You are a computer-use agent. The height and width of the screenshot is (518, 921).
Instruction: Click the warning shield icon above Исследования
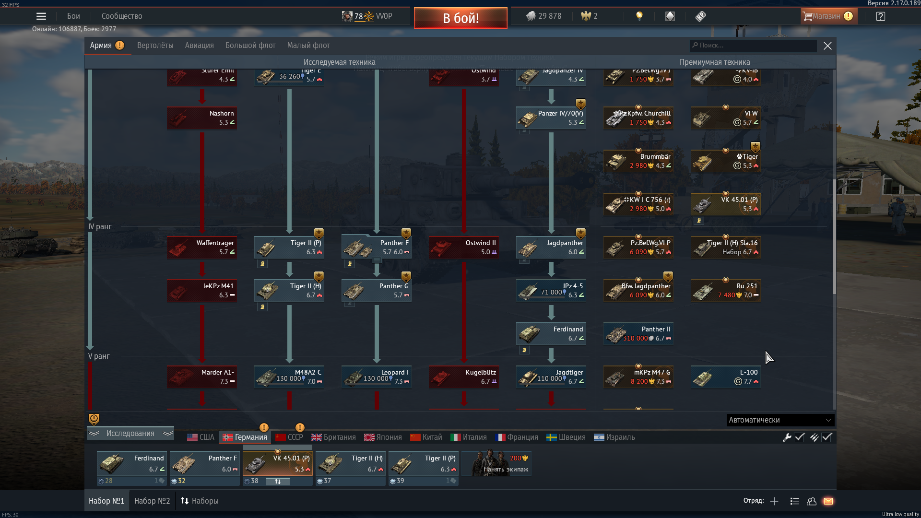point(94,419)
